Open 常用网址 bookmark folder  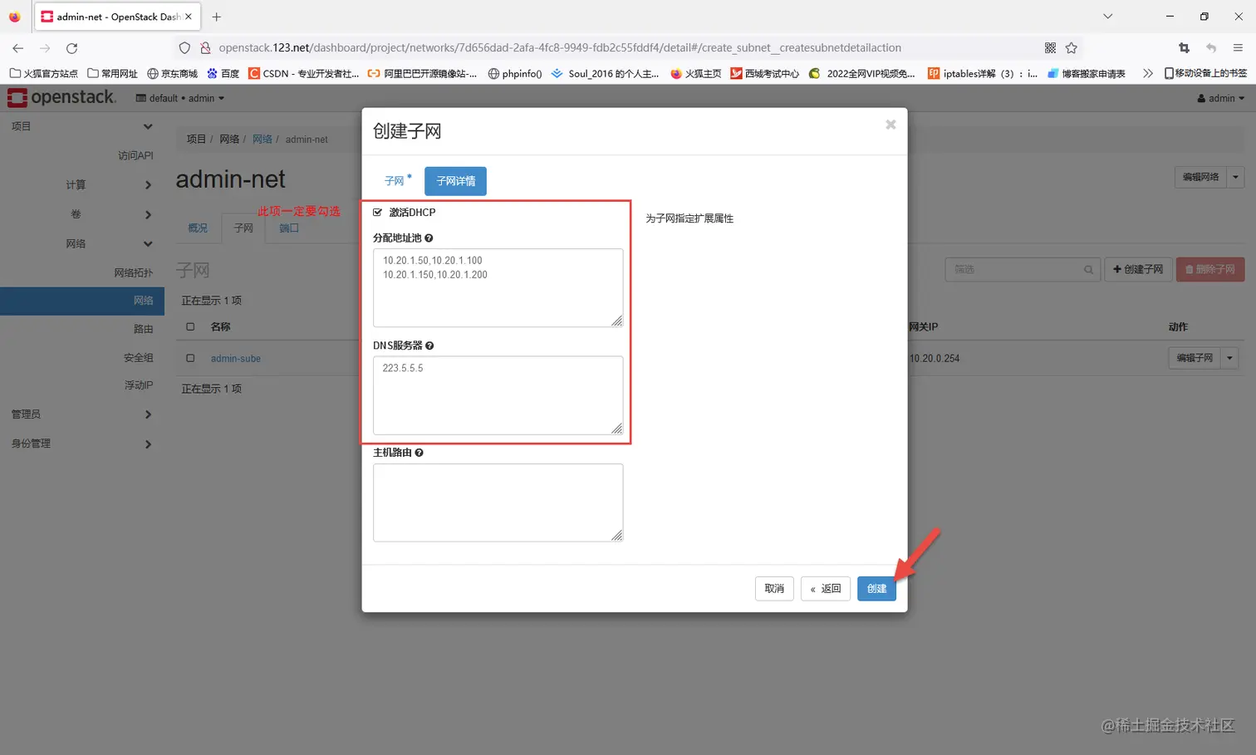(x=112, y=73)
